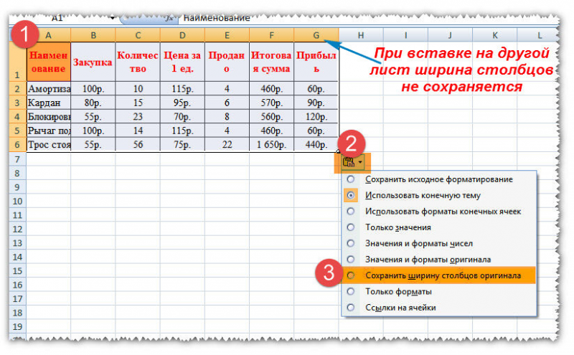The image size is (574, 355).
Task: Click the 'Рычаг' cell in row 5
Action: (49, 131)
